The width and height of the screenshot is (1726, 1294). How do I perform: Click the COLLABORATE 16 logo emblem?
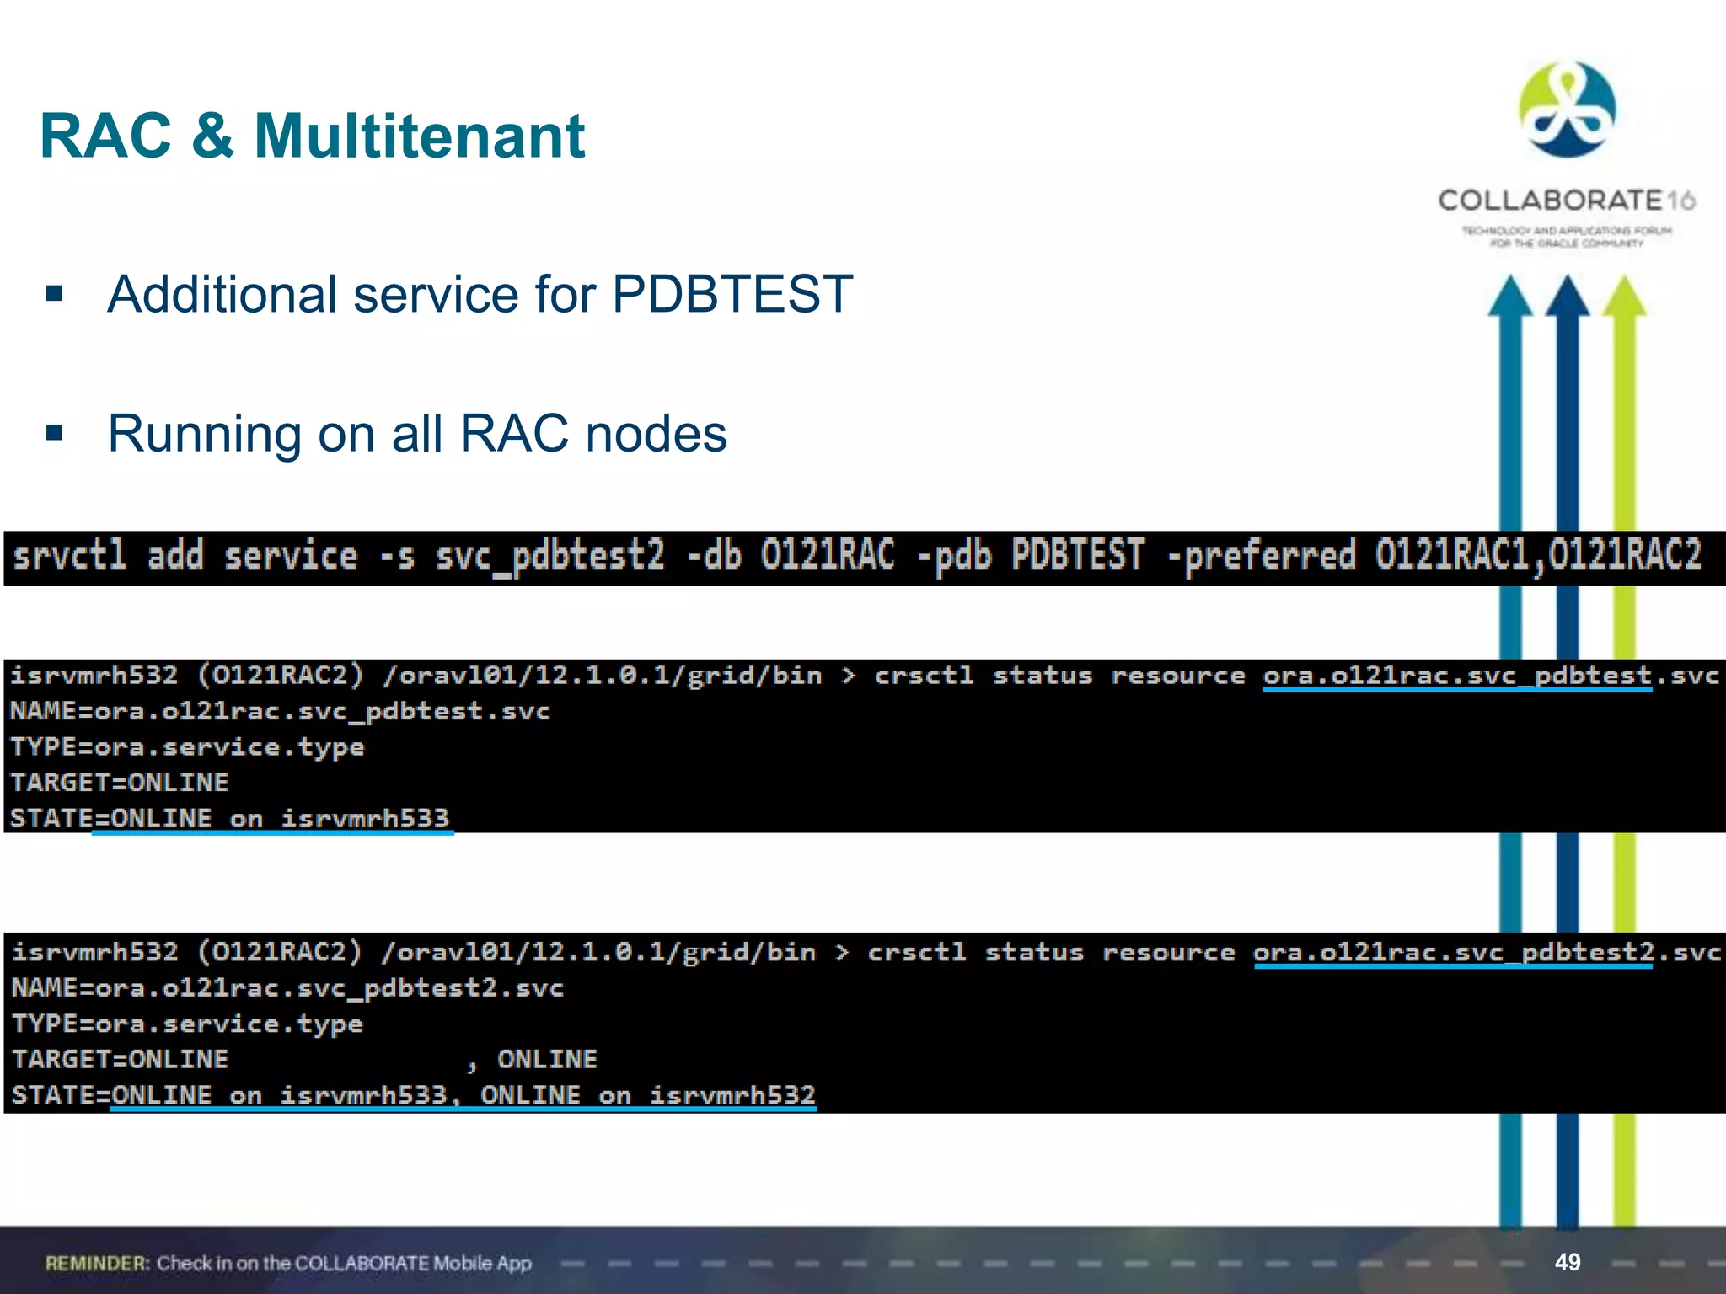click(1567, 110)
